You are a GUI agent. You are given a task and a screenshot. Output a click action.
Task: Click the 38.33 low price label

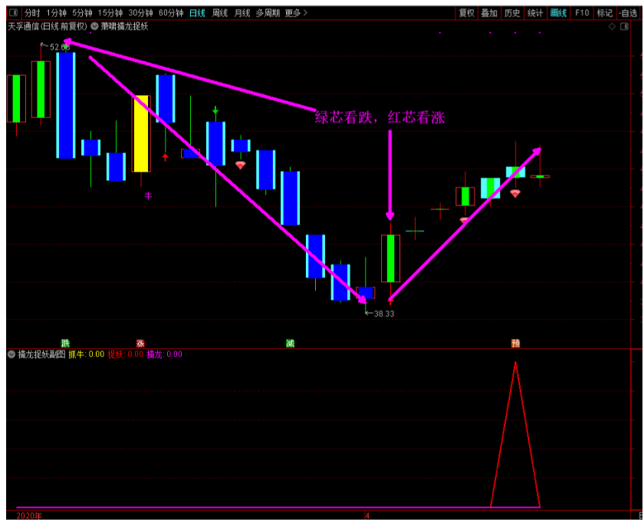pos(383,313)
